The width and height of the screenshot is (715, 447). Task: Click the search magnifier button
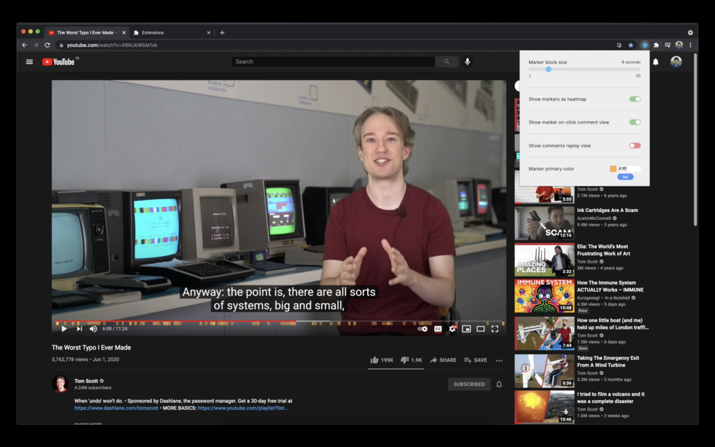(x=446, y=62)
